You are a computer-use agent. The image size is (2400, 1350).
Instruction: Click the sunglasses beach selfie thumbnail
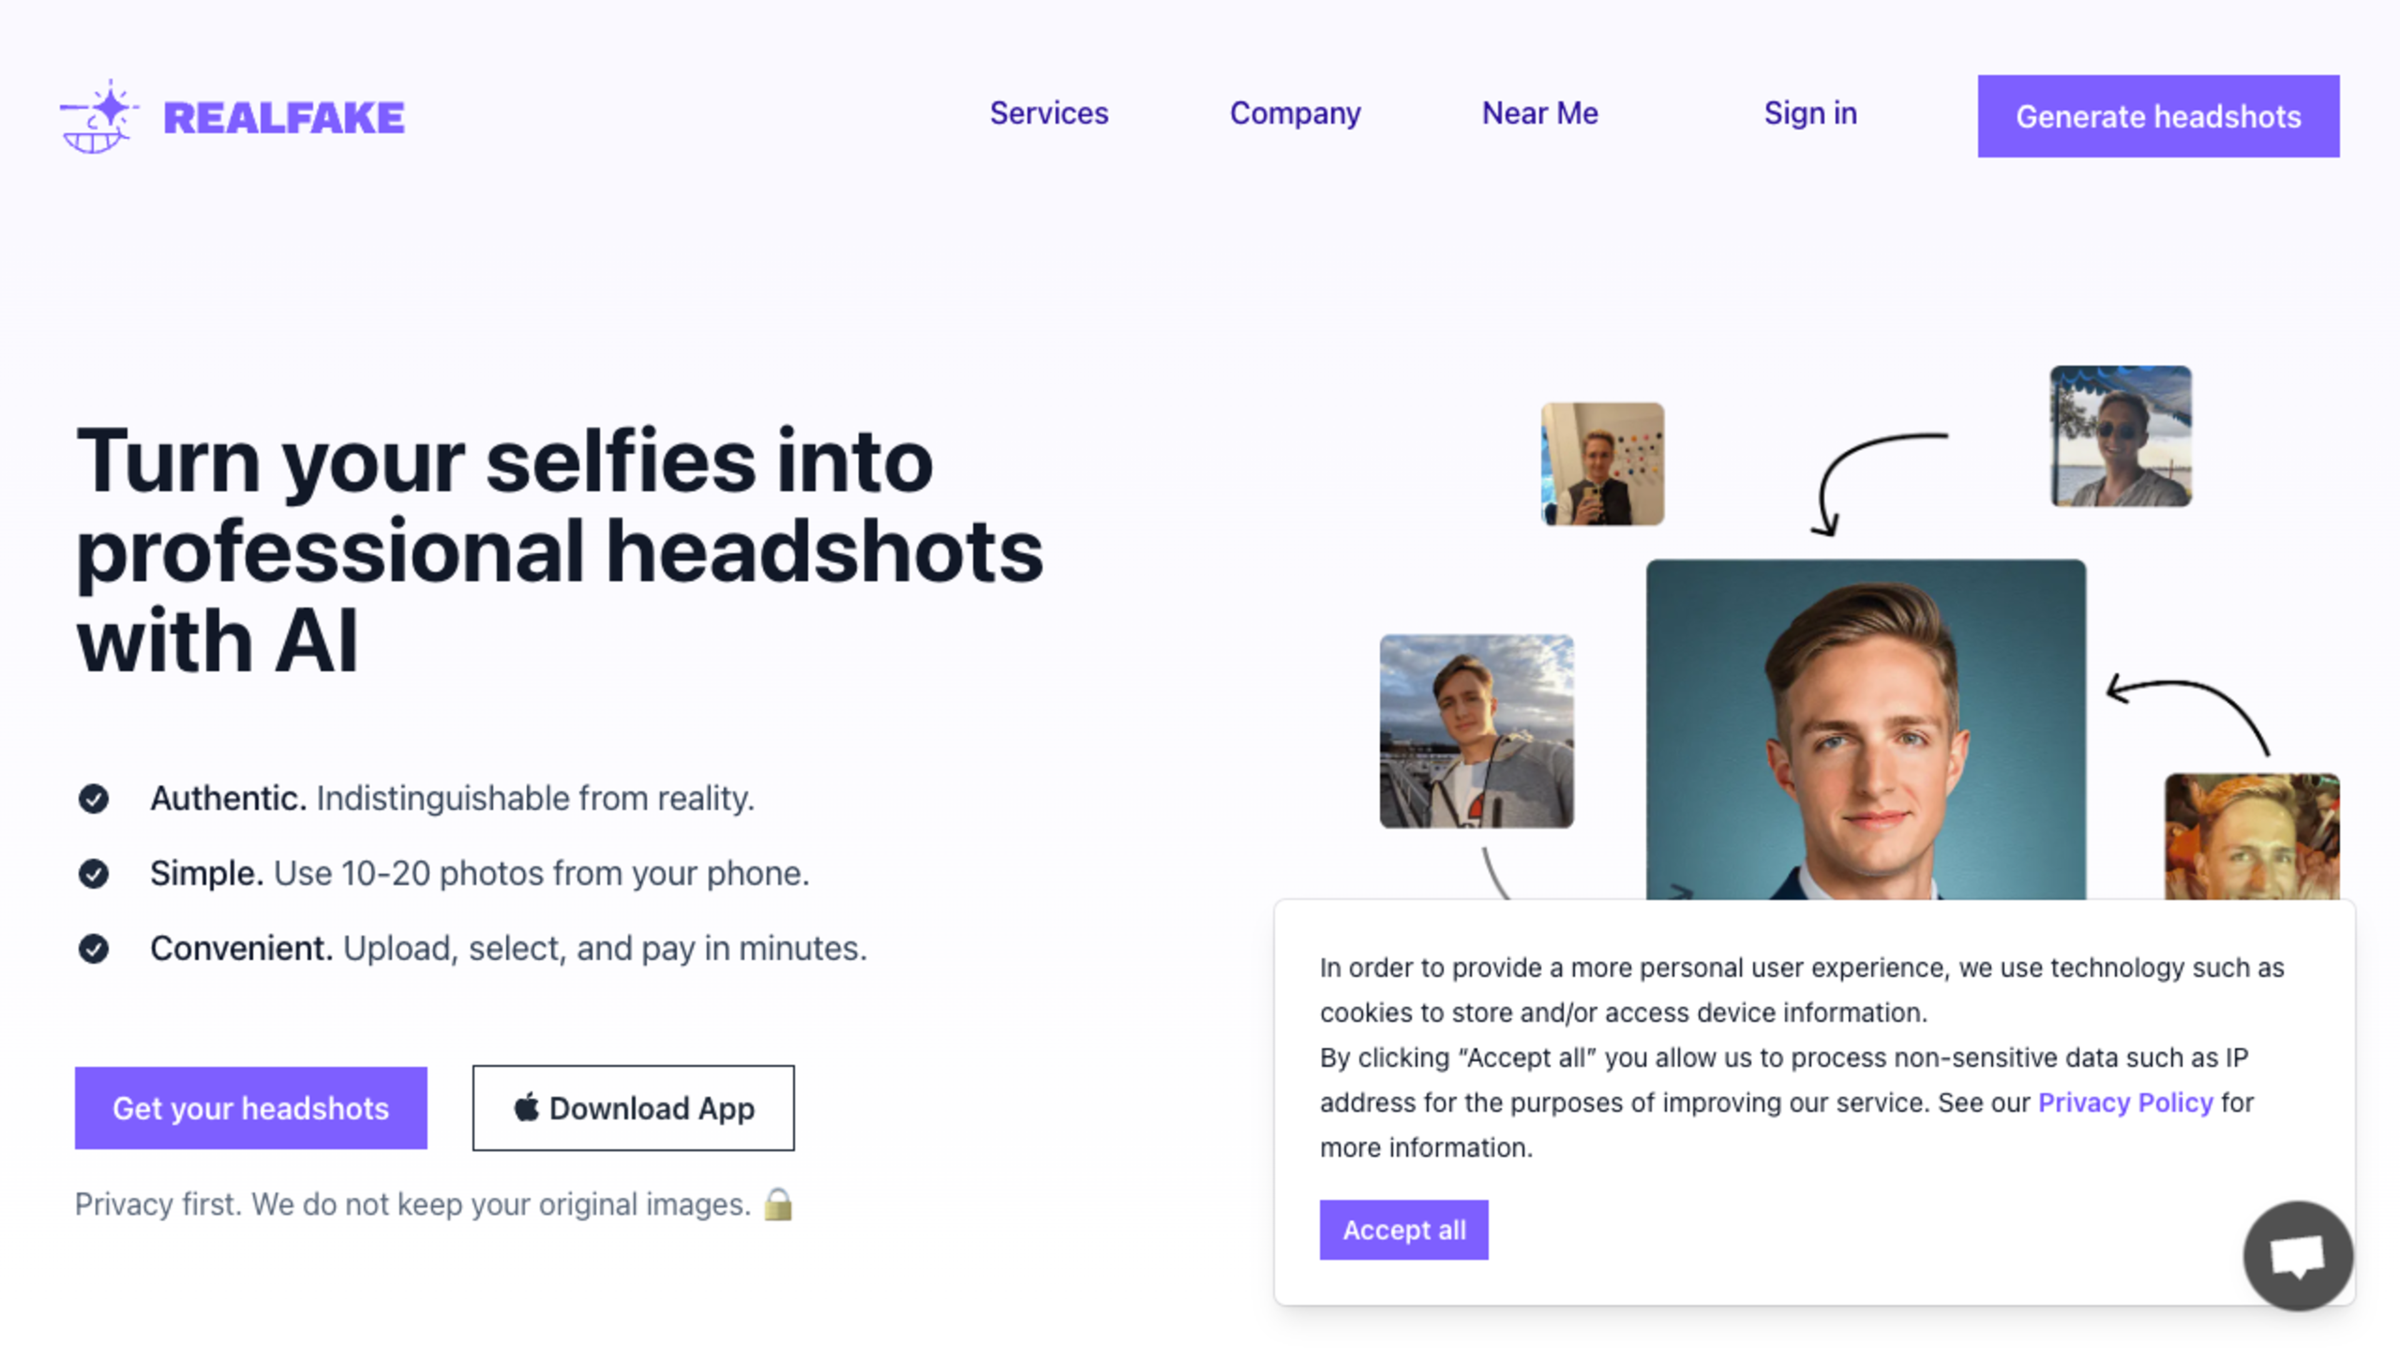[2121, 436]
